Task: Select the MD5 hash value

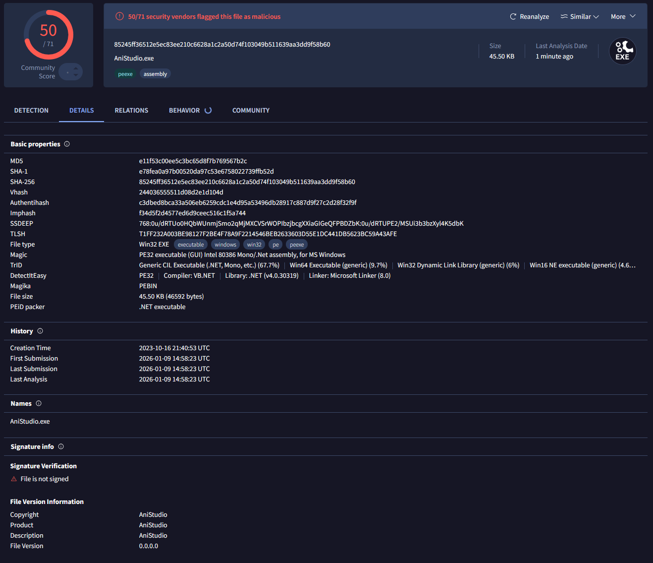Action: (x=193, y=161)
